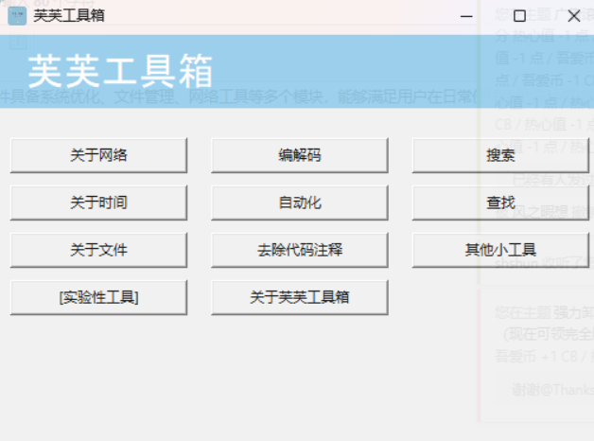Open the 关于网络 tools

click(99, 156)
